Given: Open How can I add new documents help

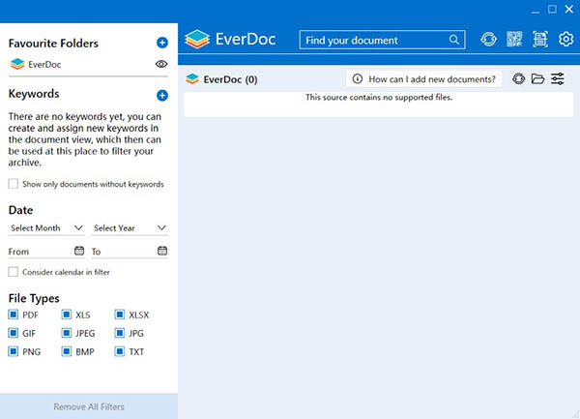Looking at the screenshot, I should coord(424,78).
